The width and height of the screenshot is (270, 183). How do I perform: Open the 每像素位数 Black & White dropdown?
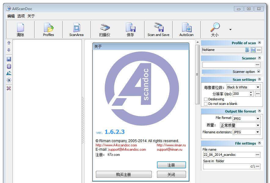pos(243,87)
